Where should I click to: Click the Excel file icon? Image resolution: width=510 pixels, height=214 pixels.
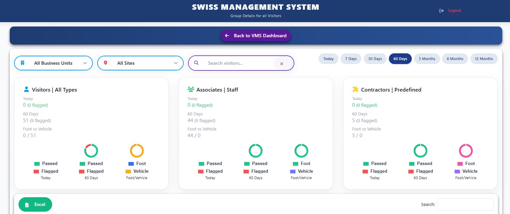[27, 205]
